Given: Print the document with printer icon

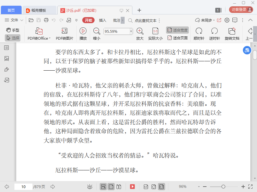Looking at the screenshot, I should pyautogui.click(x=46, y=20).
